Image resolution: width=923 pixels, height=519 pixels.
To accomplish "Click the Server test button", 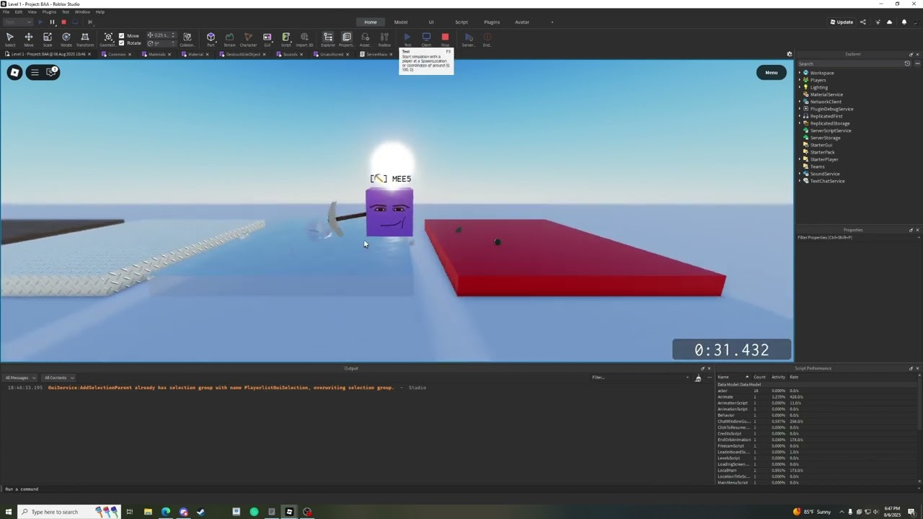I will coord(469,39).
